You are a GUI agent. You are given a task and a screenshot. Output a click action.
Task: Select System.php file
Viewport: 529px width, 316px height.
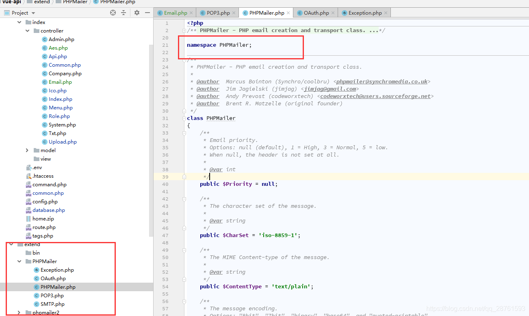59,125
